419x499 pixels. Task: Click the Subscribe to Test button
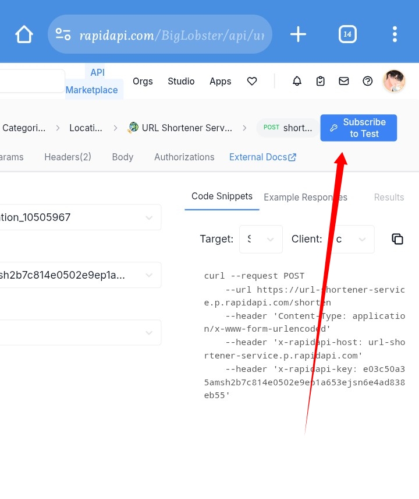pos(358,128)
